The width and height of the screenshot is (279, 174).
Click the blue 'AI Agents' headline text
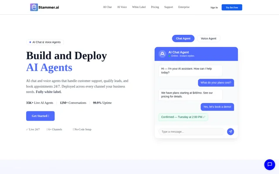49,67
